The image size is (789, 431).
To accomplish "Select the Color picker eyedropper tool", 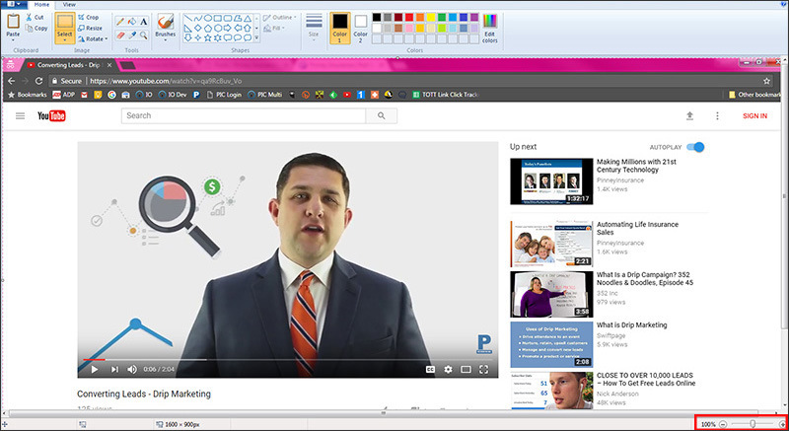I will tap(132, 36).
